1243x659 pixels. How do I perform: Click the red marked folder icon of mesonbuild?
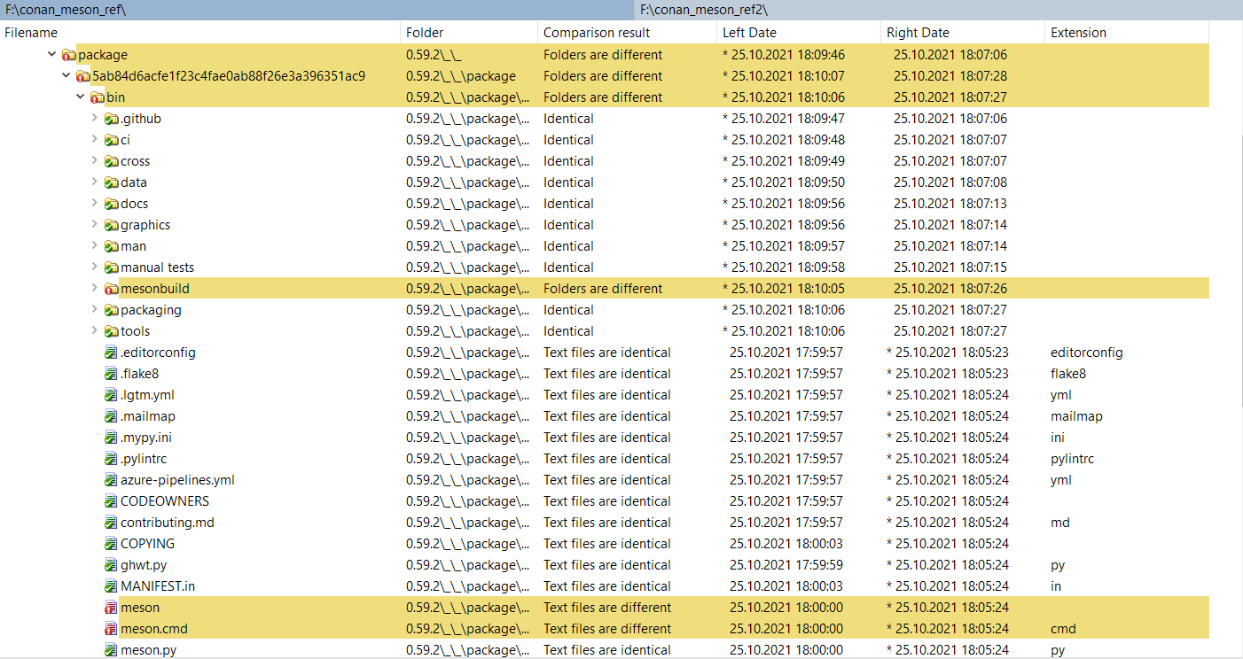(x=111, y=288)
